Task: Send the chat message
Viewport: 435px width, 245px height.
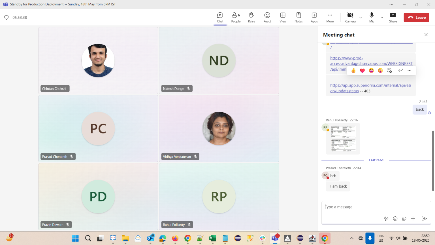Action: [425, 218]
